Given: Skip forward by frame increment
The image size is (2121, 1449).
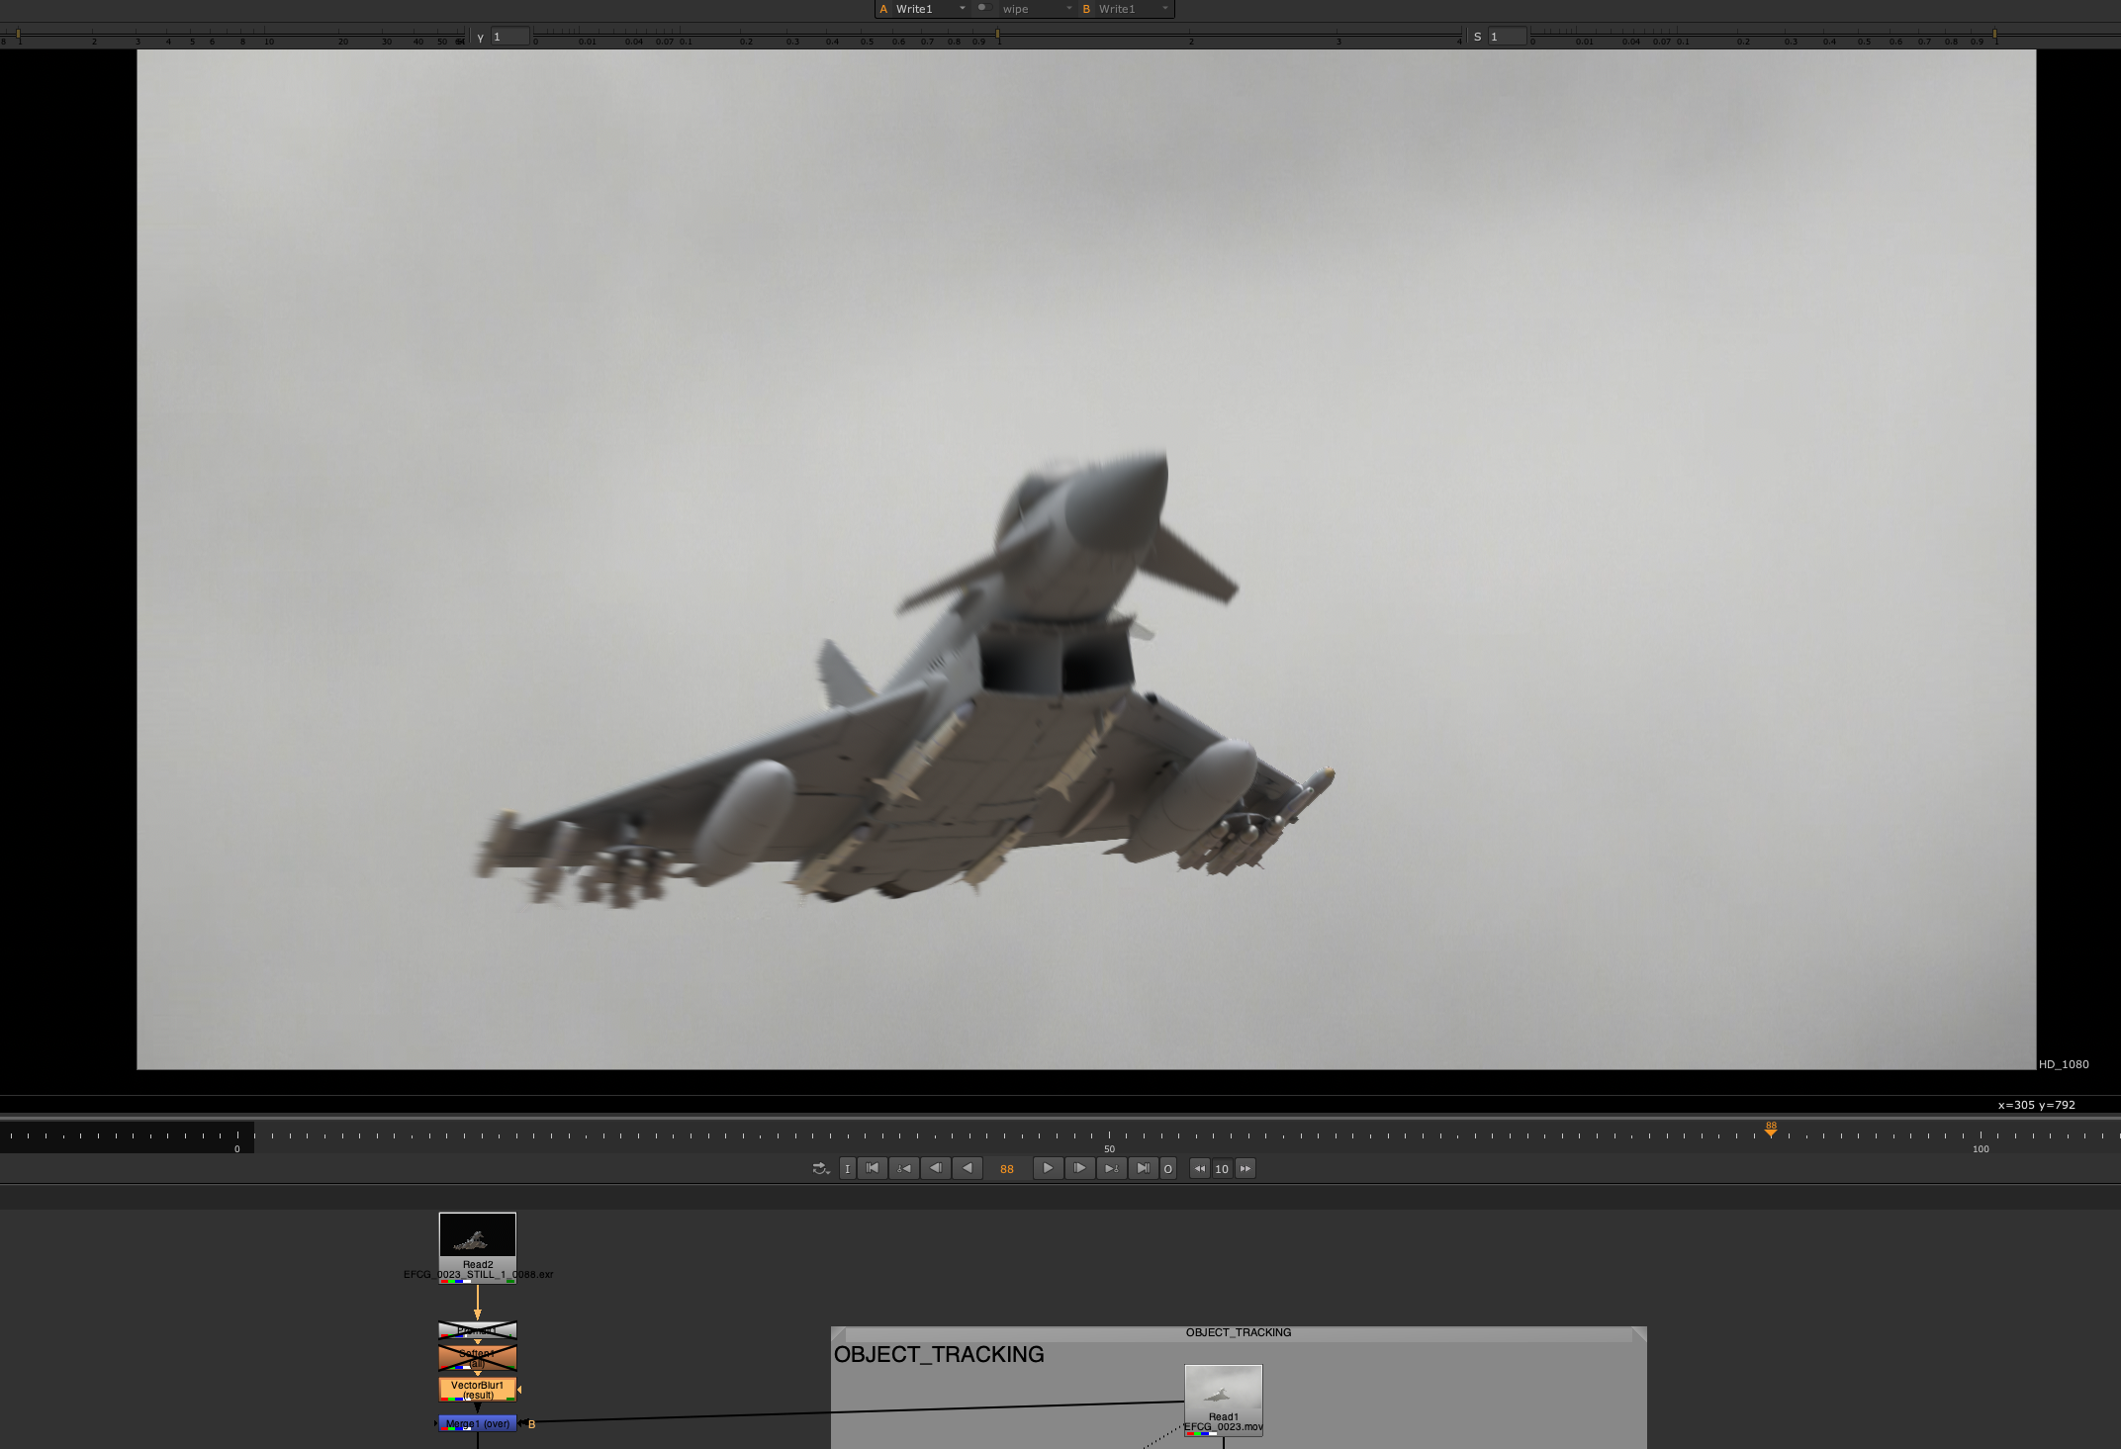Looking at the screenshot, I should [1245, 1169].
